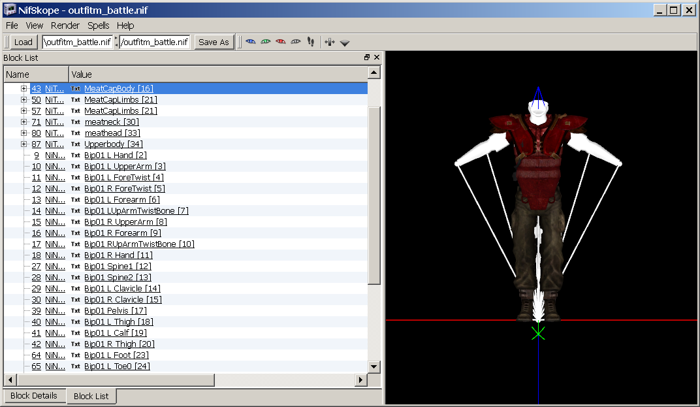700x407 pixels.
Task: Switch to Front view with green eye icon
Action: pyautogui.click(x=266, y=42)
